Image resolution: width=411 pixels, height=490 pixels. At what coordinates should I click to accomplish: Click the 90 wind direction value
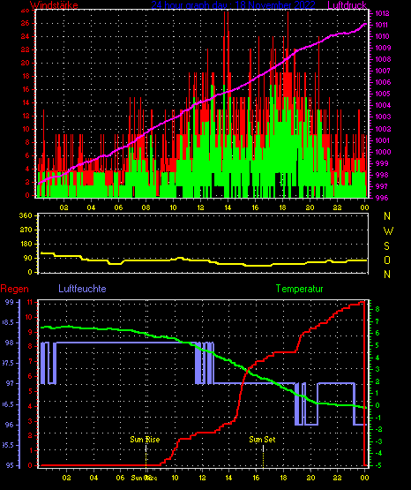[28, 258]
